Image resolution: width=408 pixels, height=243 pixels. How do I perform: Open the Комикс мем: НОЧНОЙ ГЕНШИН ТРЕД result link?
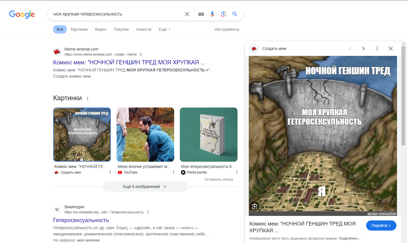(129, 62)
